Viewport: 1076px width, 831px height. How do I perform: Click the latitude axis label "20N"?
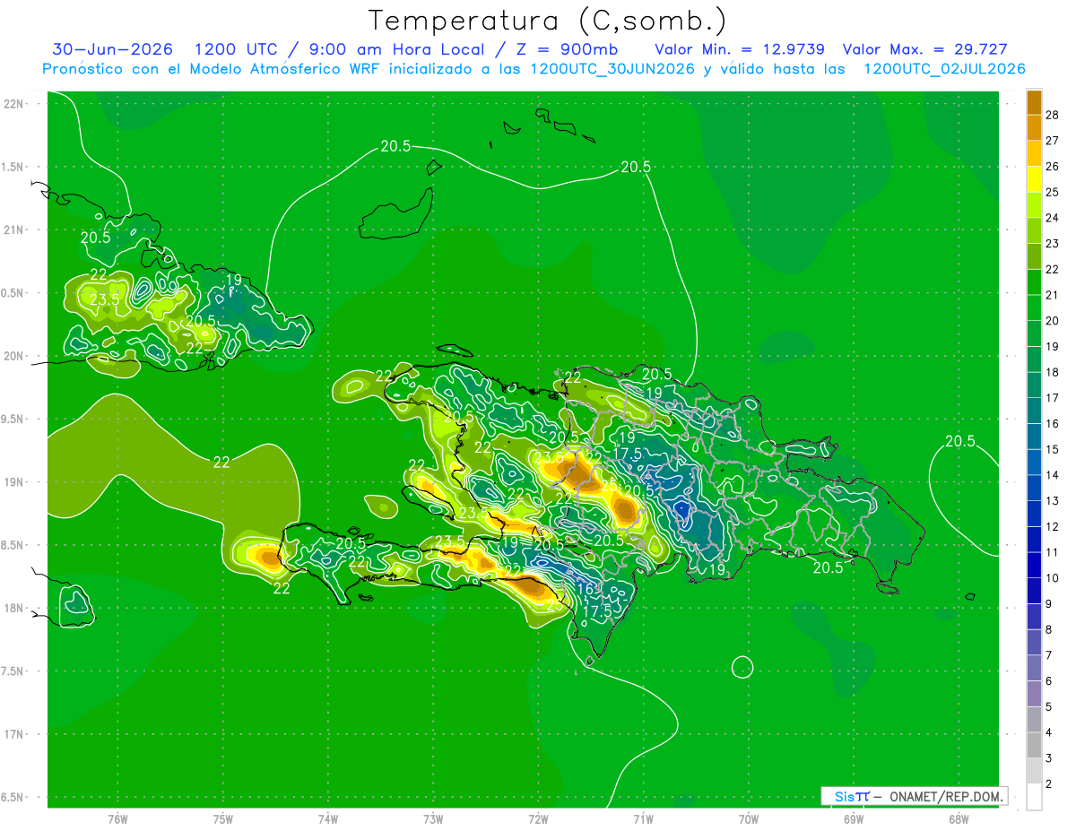pyautogui.click(x=13, y=356)
